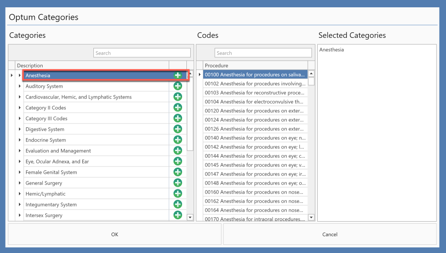
Task: Select the code 00142 row
Action: (255, 147)
